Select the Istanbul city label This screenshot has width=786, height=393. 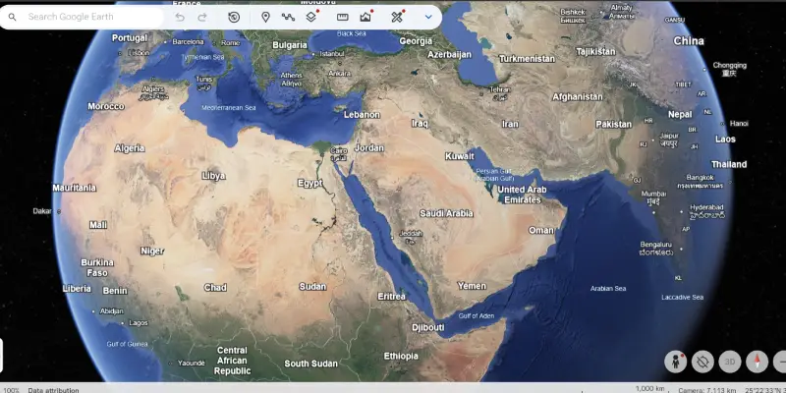coord(332,53)
